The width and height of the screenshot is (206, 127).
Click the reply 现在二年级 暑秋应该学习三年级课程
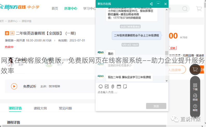pos(129,77)
